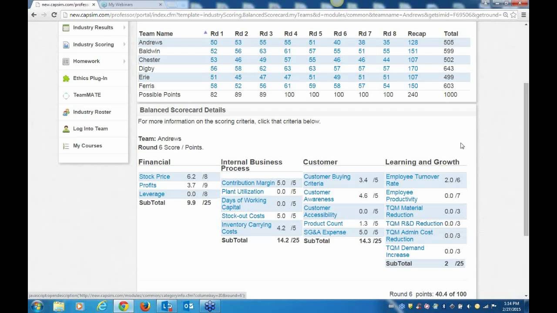Open the Windows Start button
Viewport: 557px width, 313px height.
coord(37,306)
